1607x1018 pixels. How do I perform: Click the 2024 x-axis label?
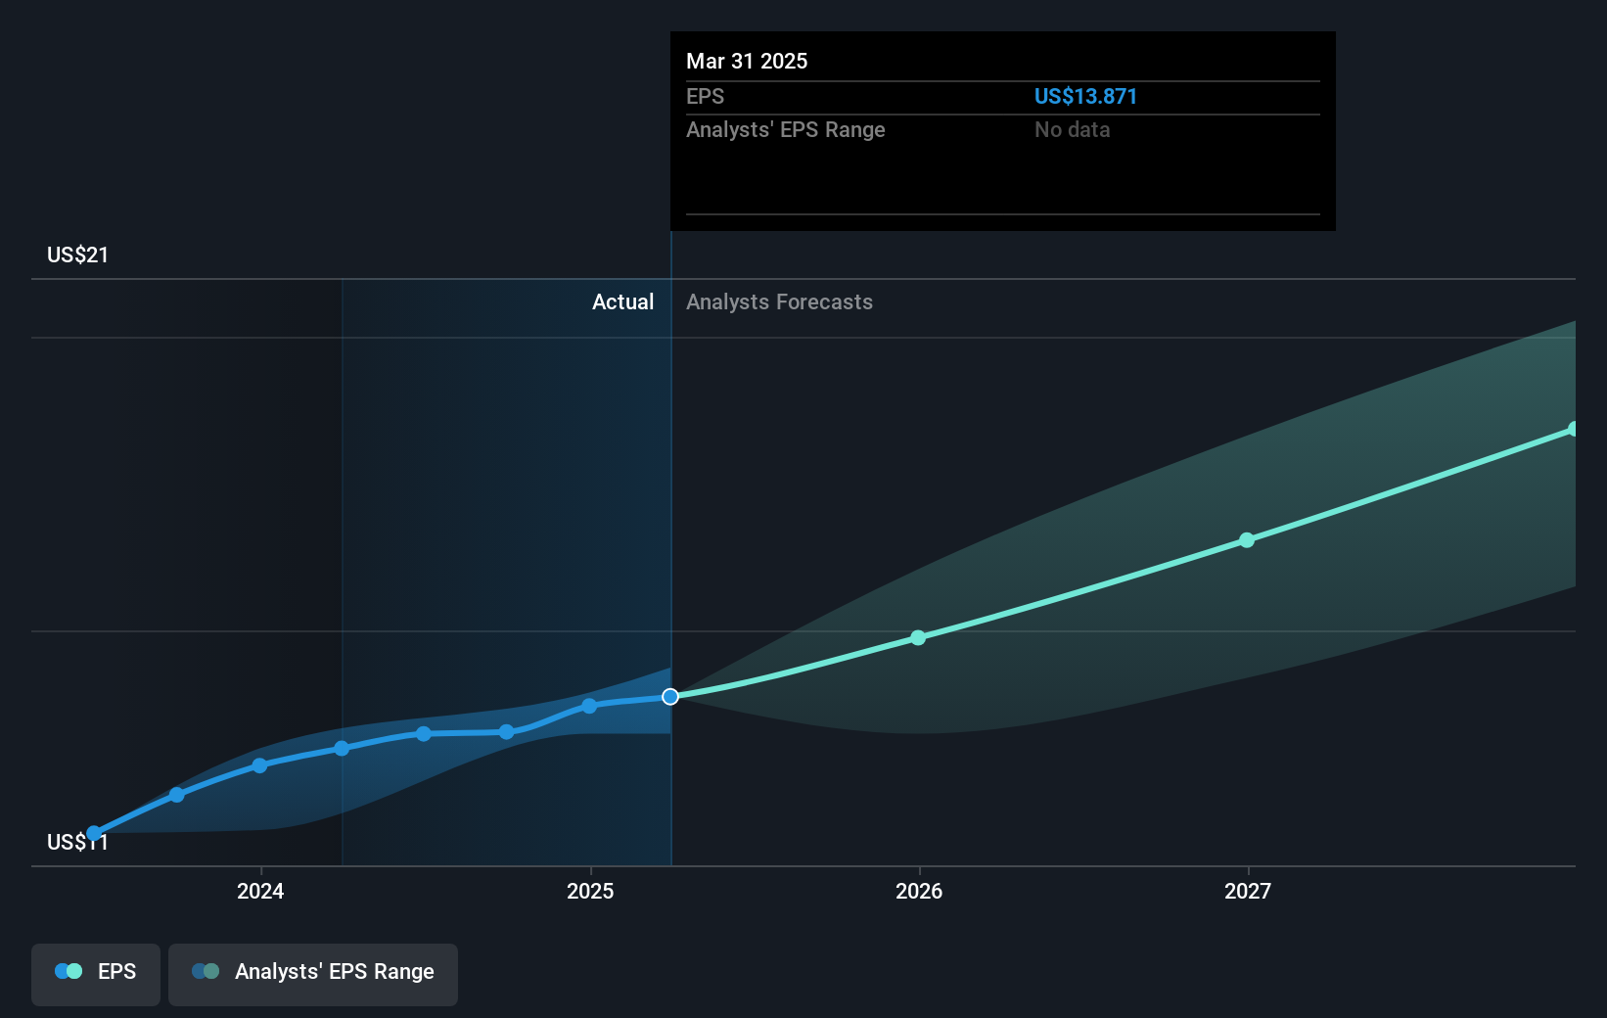tap(260, 891)
